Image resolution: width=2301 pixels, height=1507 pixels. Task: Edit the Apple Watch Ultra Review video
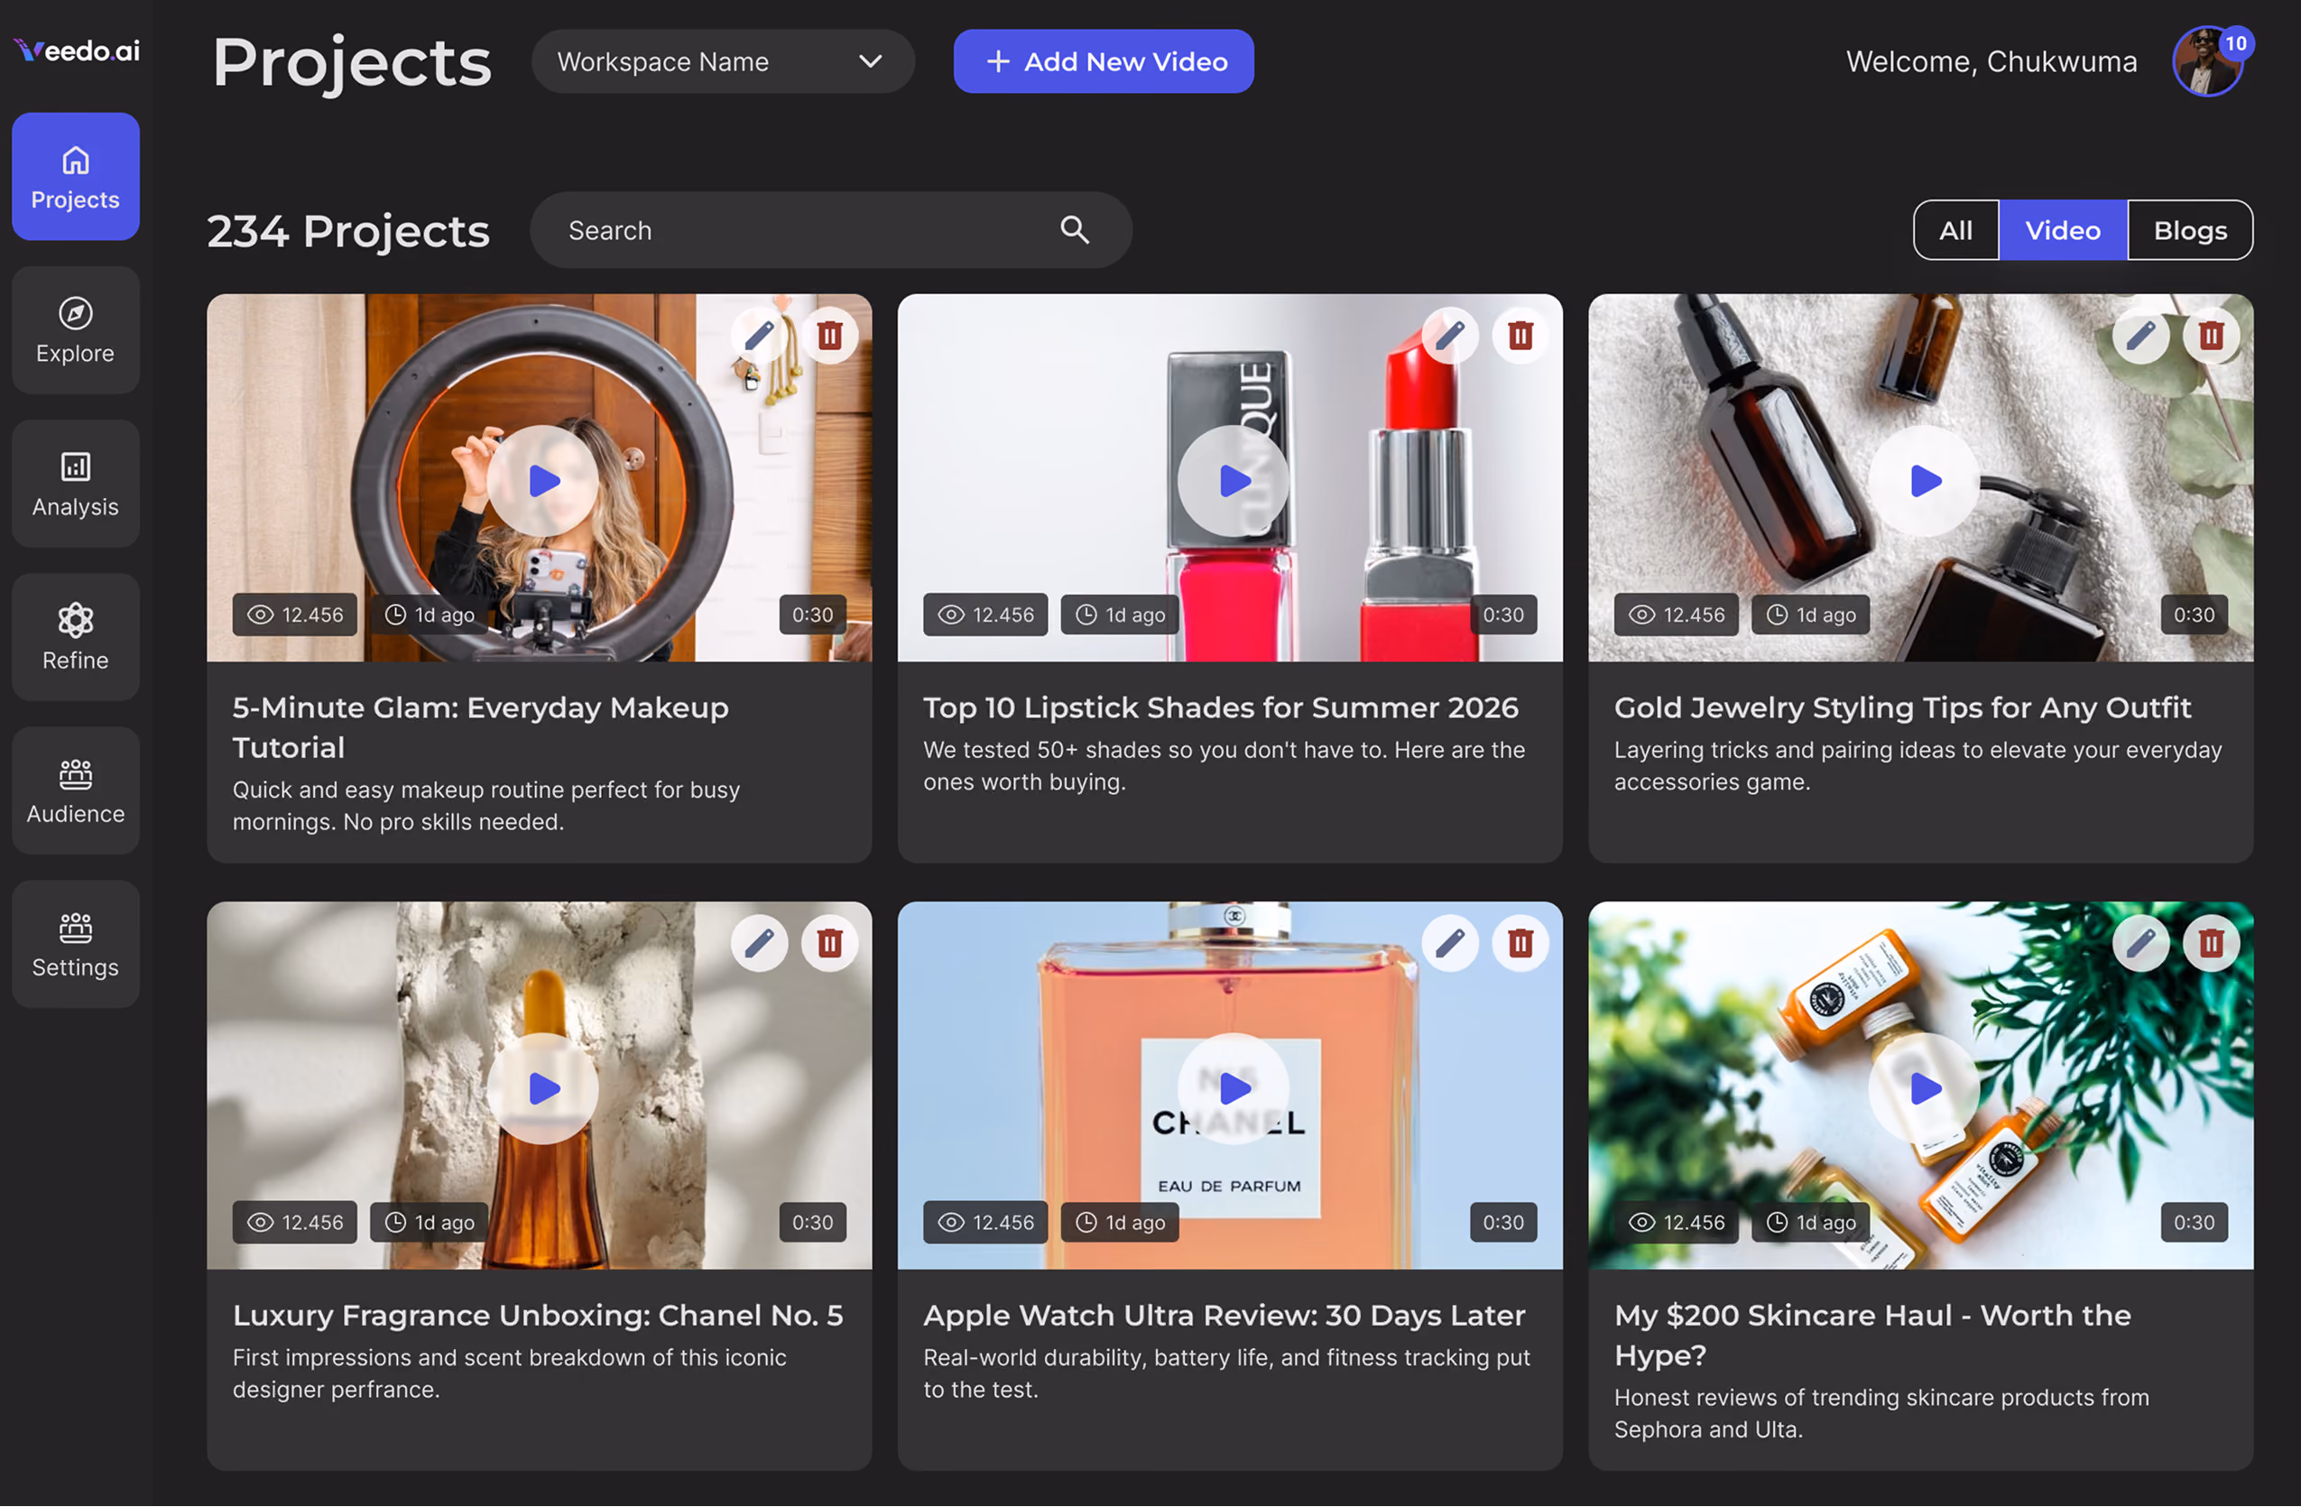click(1450, 943)
